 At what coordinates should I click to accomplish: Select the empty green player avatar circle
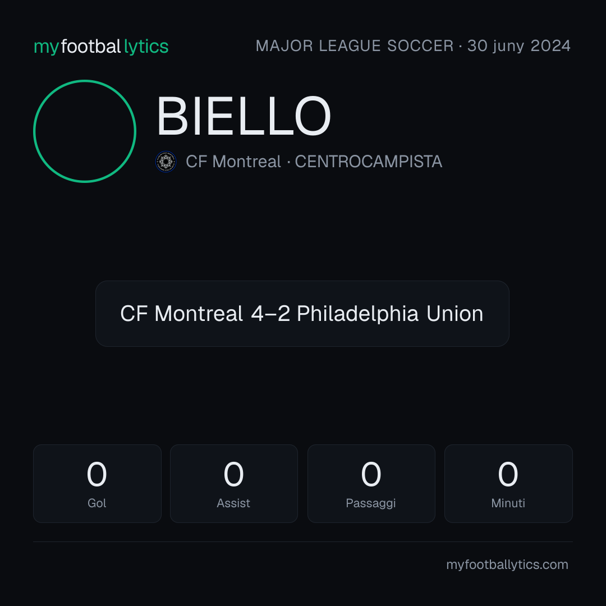pos(85,131)
